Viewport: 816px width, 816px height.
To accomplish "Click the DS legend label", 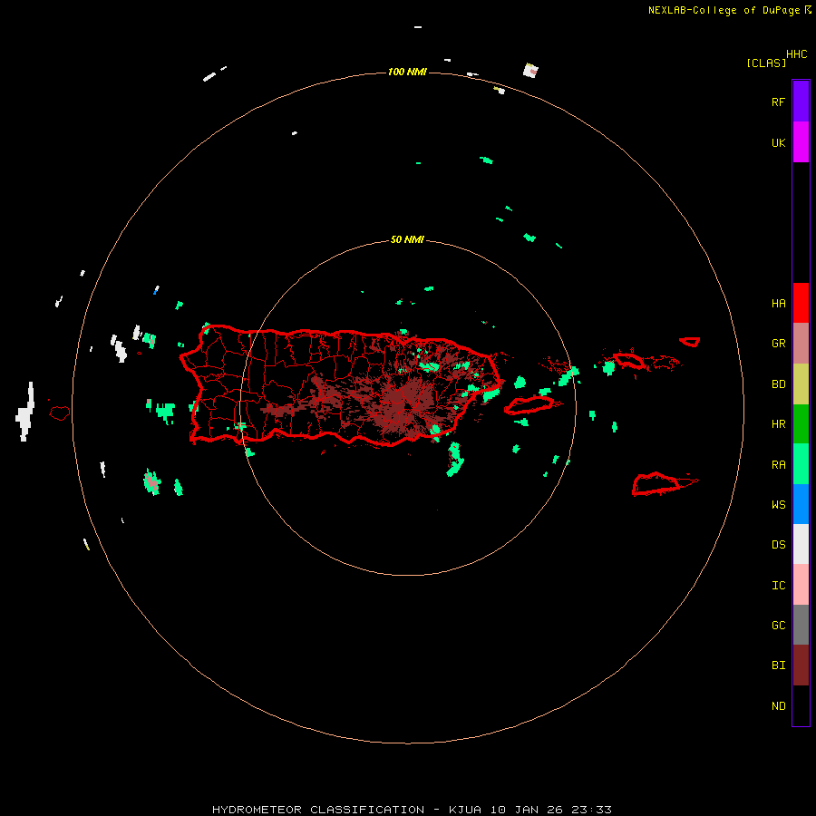I will [x=778, y=545].
